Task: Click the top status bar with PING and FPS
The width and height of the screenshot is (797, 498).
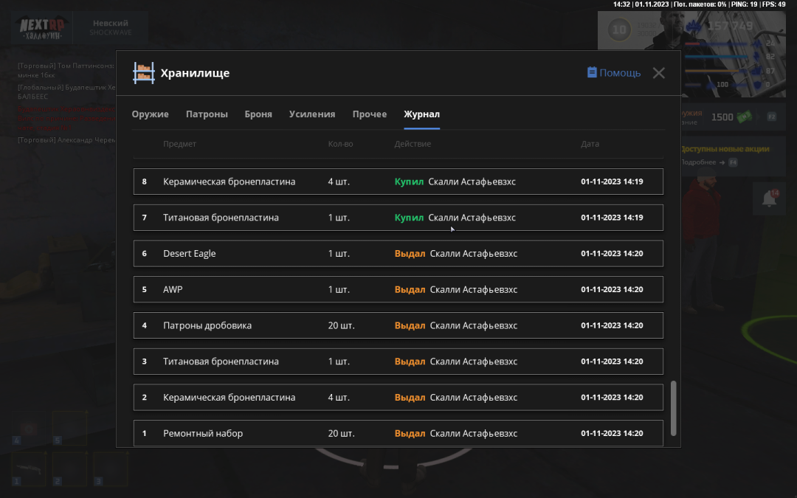Action: (699, 4)
